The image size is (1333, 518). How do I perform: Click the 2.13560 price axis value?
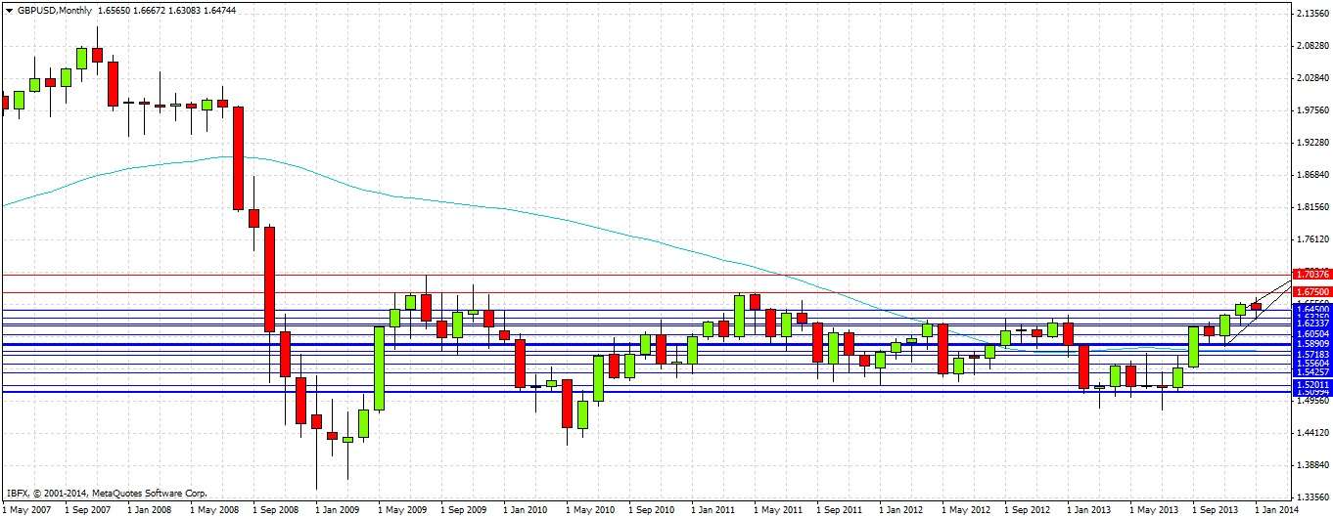(1311, 14)
